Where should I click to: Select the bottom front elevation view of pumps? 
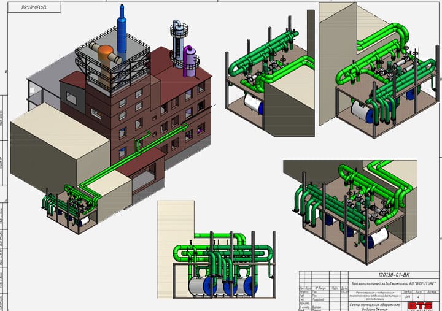click(x=217, y=250)
